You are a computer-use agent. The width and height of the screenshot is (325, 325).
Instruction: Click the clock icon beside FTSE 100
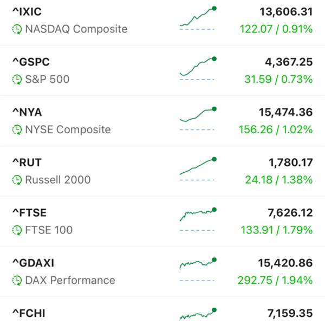[17, 230]
